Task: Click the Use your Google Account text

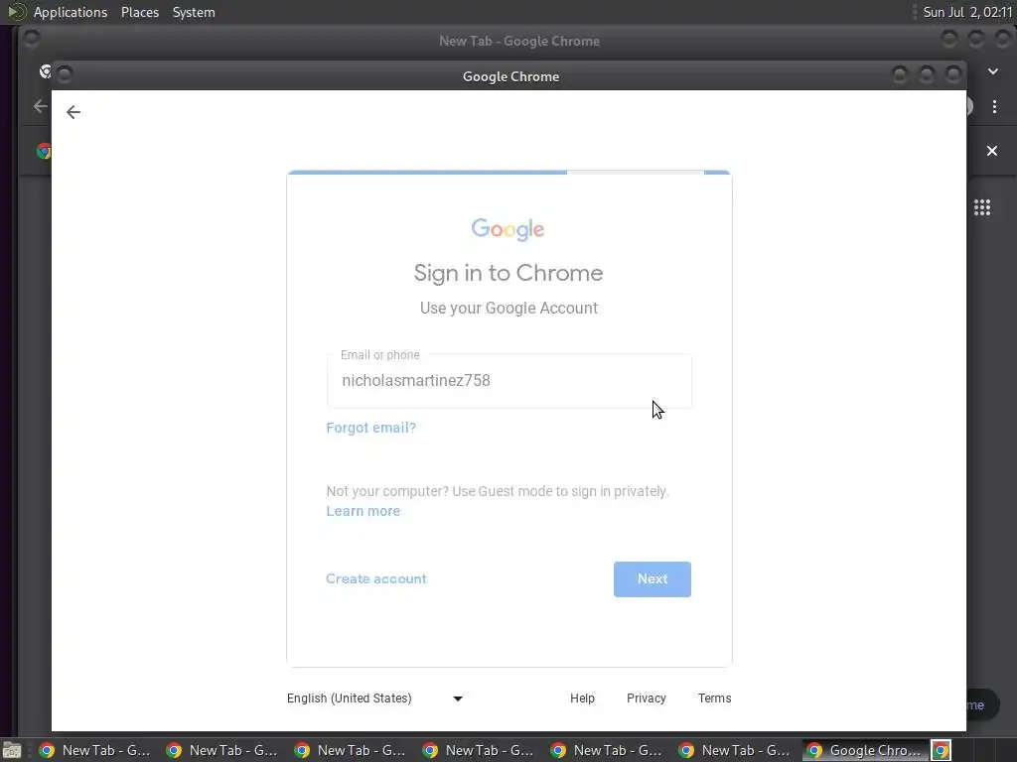Action: click(x=508, y=308)
